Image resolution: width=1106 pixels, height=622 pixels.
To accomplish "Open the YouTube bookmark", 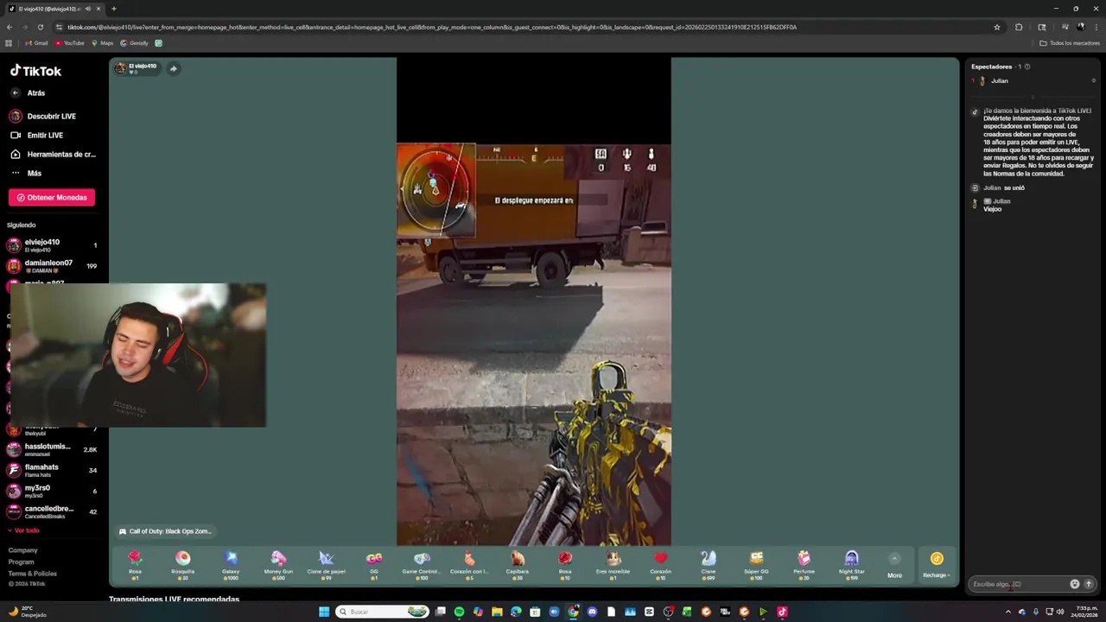I will click(70, 43).
